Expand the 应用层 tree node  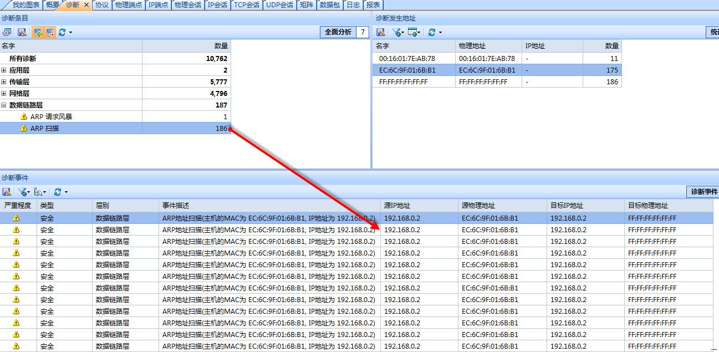(4, 70)
